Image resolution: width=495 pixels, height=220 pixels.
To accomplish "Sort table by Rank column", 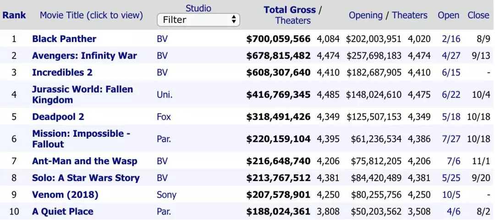I will (x=14, y=15).
